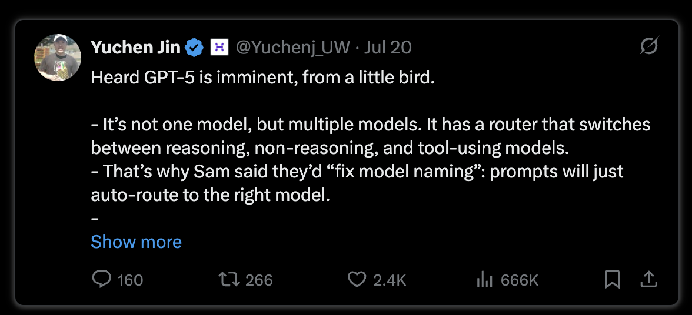Bookmark the tweet
This screenshot has height=315, width=692.
pos(612,279)
